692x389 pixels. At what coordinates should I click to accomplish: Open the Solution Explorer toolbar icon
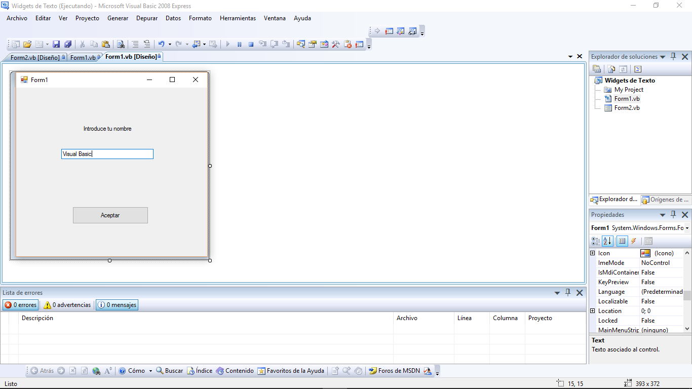click(x=301, y=44)
